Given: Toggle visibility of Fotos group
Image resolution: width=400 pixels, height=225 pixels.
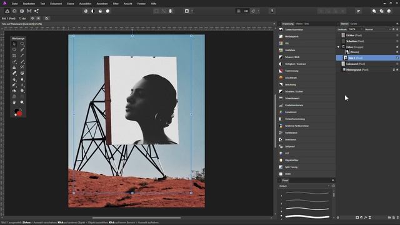Looking at the screenshot, I should coord(397,47).
